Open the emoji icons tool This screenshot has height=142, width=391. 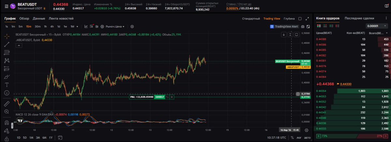(7, 93)
